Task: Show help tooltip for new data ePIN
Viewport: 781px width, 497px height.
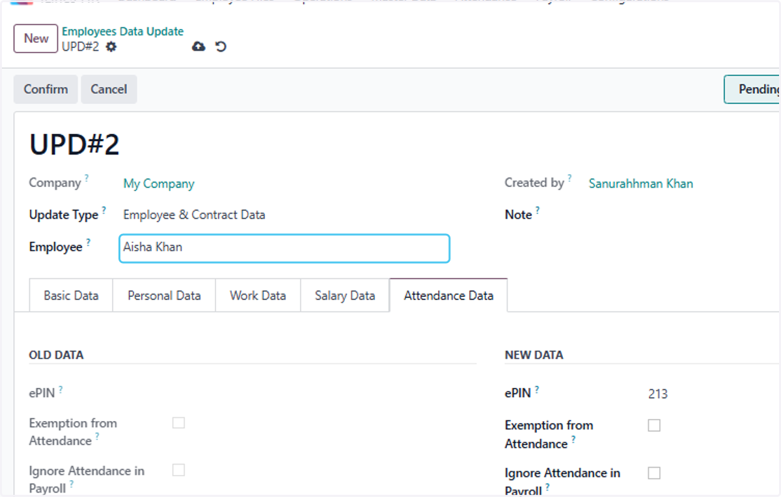Action: click(x=537, y=389)
